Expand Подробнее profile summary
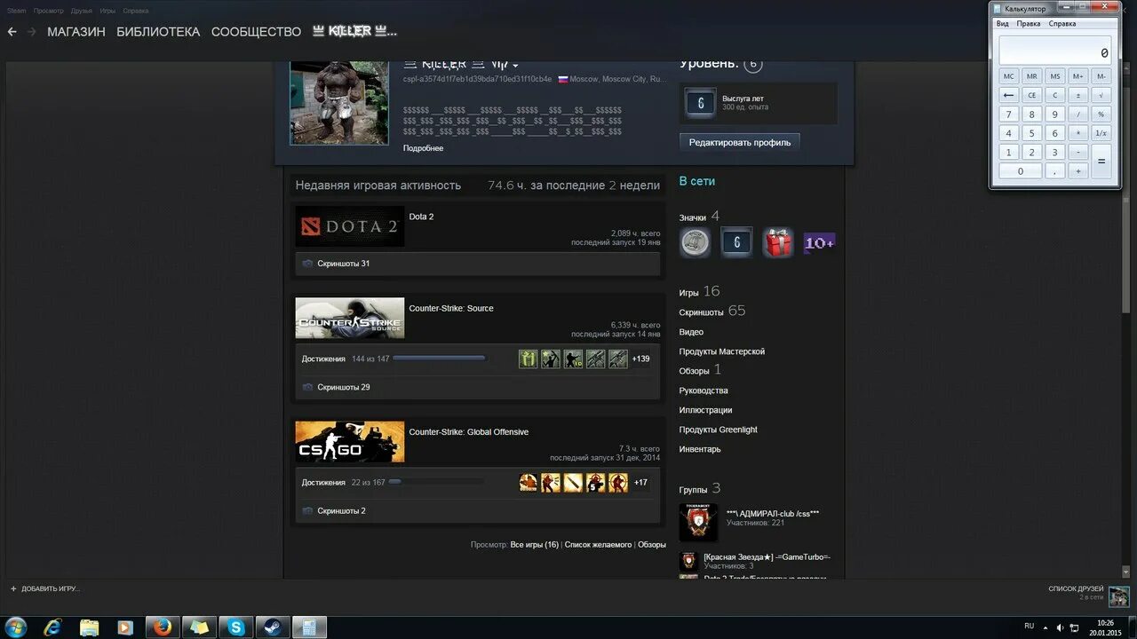The image size is (1137, 639). [x=423, y=148]
